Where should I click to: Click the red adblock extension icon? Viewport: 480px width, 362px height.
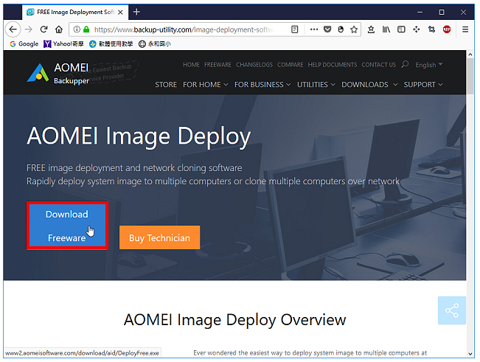tap(447, 29)
